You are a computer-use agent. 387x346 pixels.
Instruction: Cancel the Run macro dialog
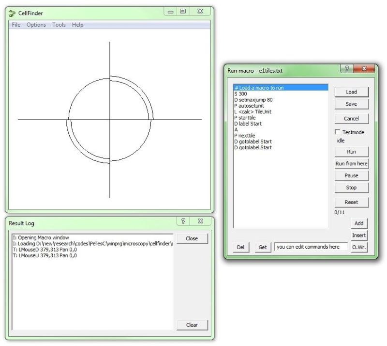pyautogui.click(x=352, y=118)
